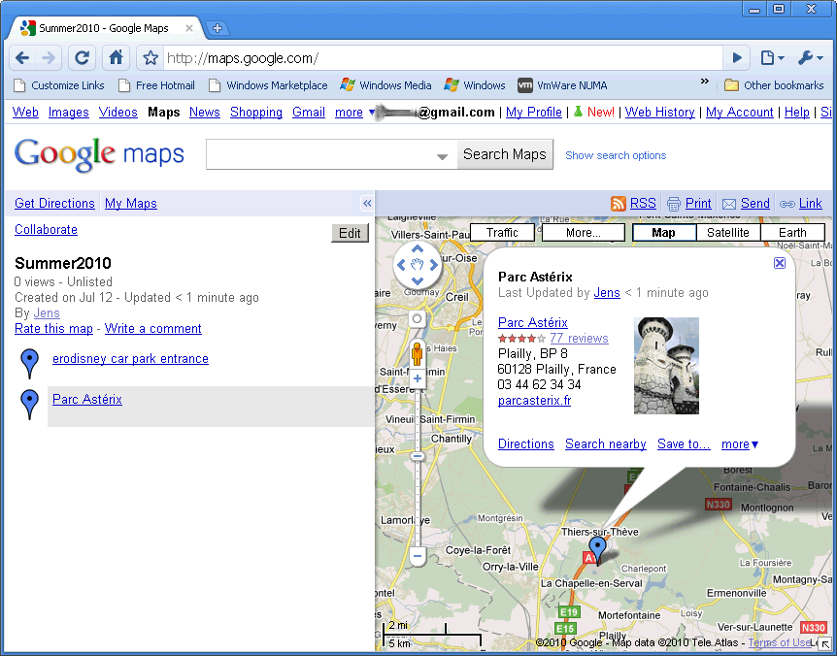
Task: Subscribe via the RSS feed icon
Action: point(619,203)
